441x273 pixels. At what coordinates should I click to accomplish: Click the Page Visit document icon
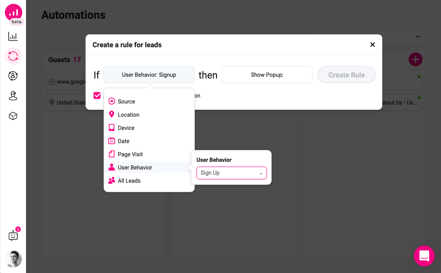coord(112,154)
